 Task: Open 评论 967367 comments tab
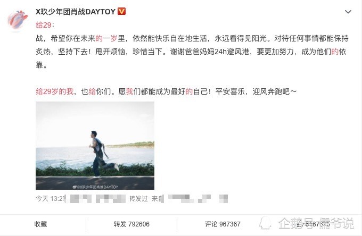(x=223, y=224)
